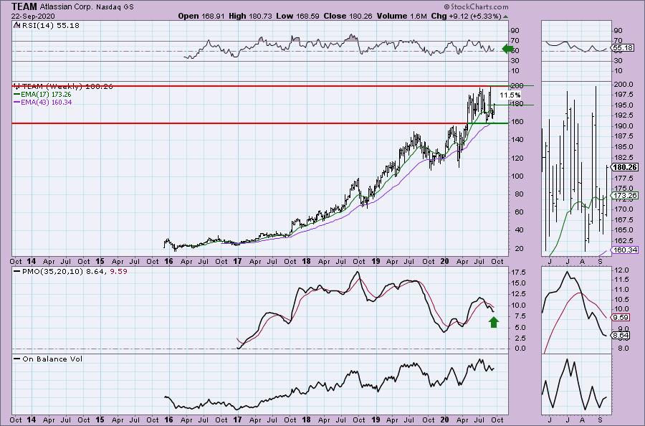Select the 22-Sep-2020 chart date

click(33, 16)
